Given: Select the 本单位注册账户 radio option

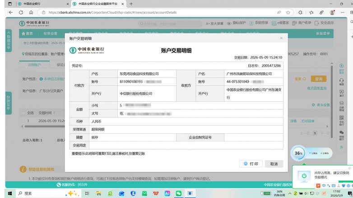Looking at the screenshot, I should click(41, 79).
